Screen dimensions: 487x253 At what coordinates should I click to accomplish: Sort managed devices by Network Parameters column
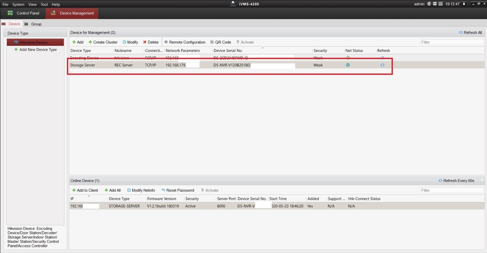(x=183, y=51)
